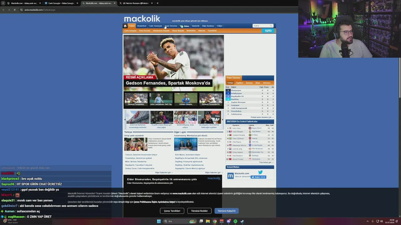Click taskbar volume icon
Image resolution: width=401 pixels, height=225 pixels.
(x=381, y=221)
